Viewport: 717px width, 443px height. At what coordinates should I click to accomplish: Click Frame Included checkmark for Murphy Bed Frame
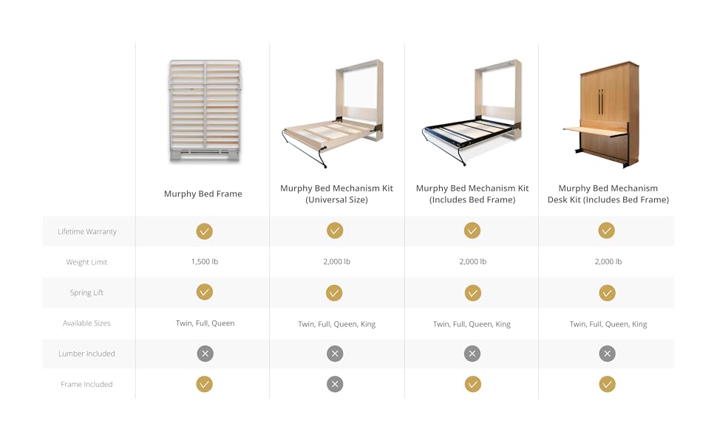point(205,384)
